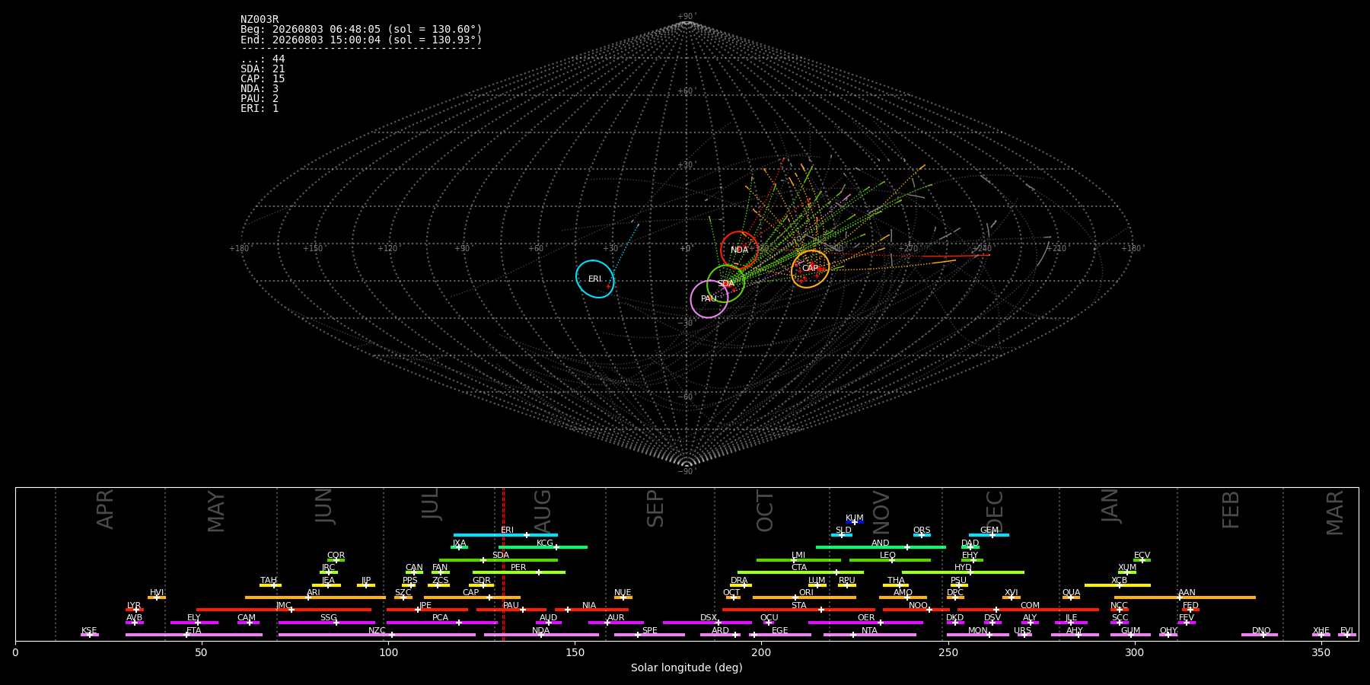Click the Solar longitude axis label
Image resolution: width=1370 pixels, height=685 pixels.
[687, 668]
